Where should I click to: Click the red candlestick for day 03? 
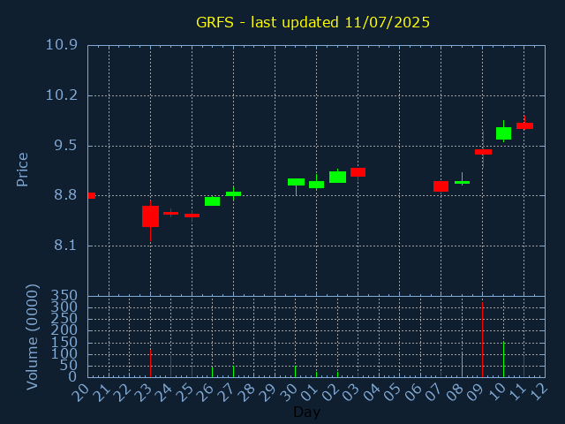click(x=358, y=172)
